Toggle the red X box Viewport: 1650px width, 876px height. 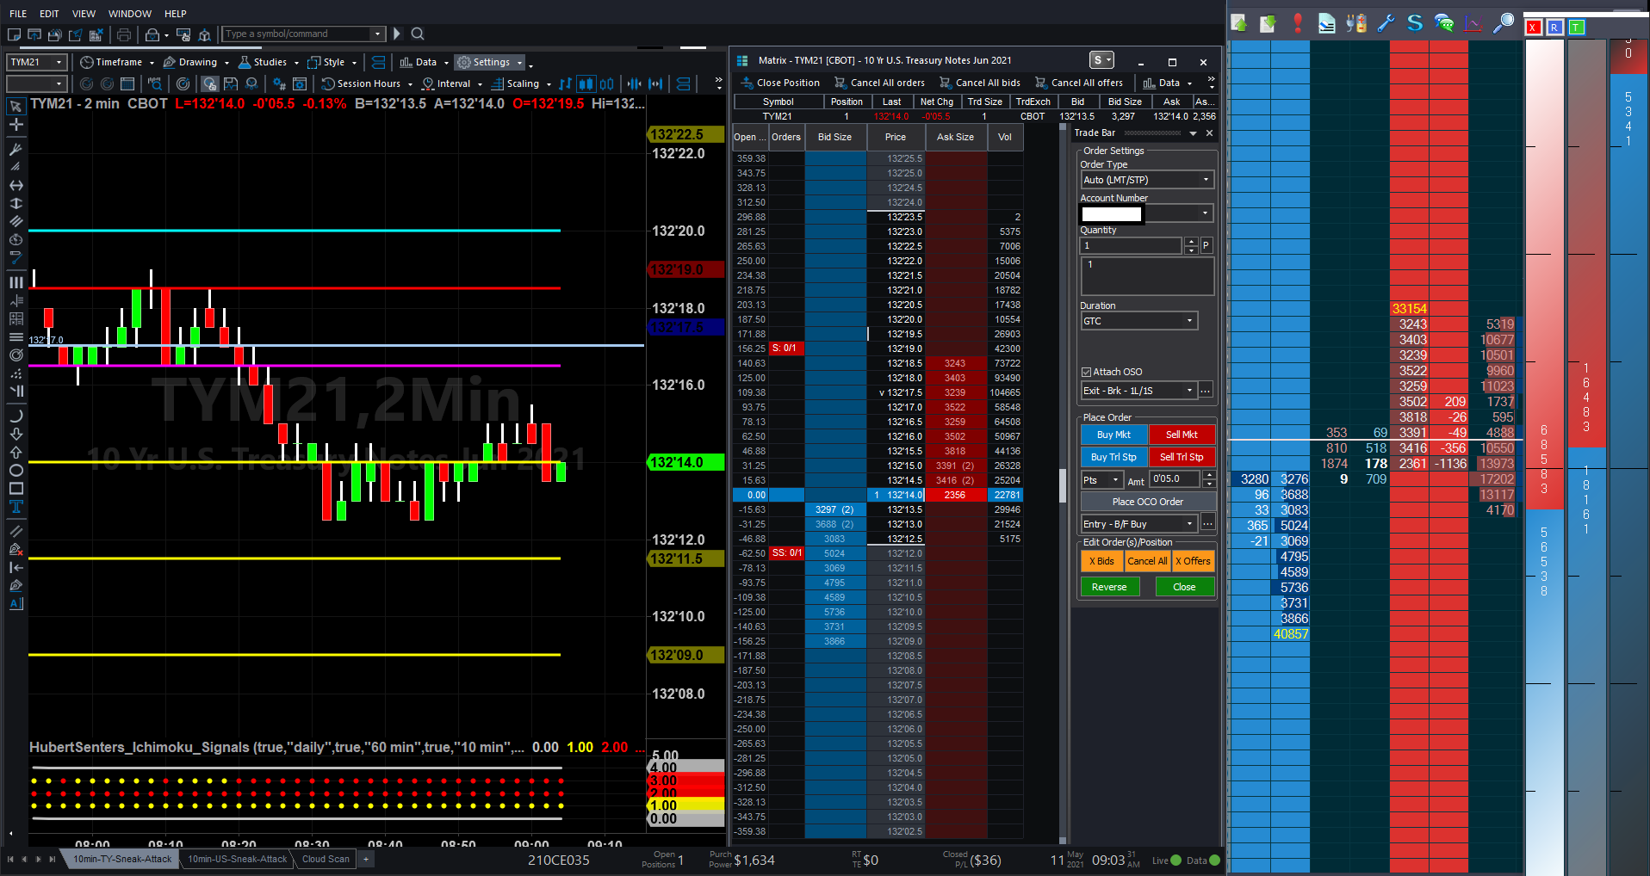1533,28
